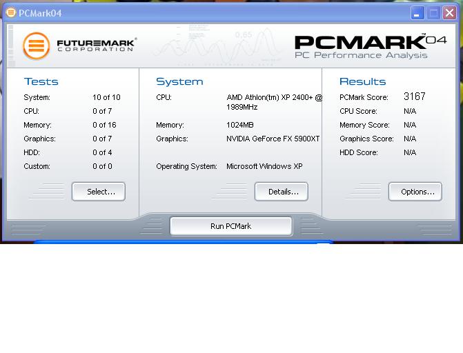Click the 'Memory Score:' label
463x353 pixels.
pos(364,125)
